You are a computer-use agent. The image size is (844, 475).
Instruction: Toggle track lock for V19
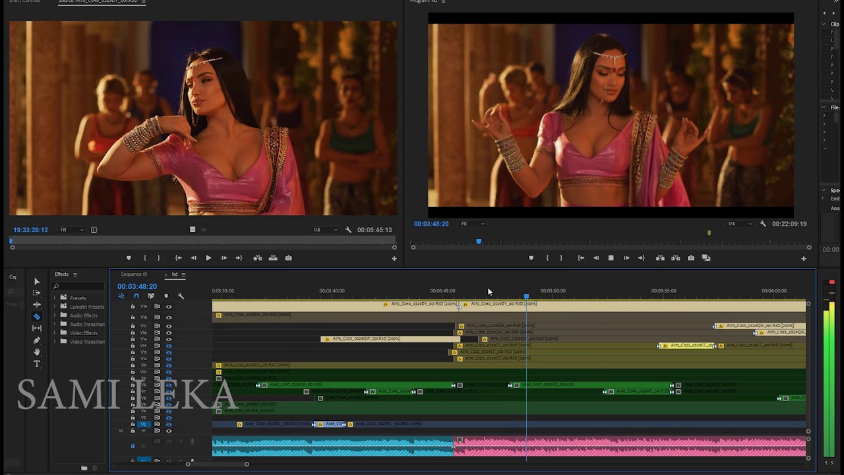tap(133, 307)
